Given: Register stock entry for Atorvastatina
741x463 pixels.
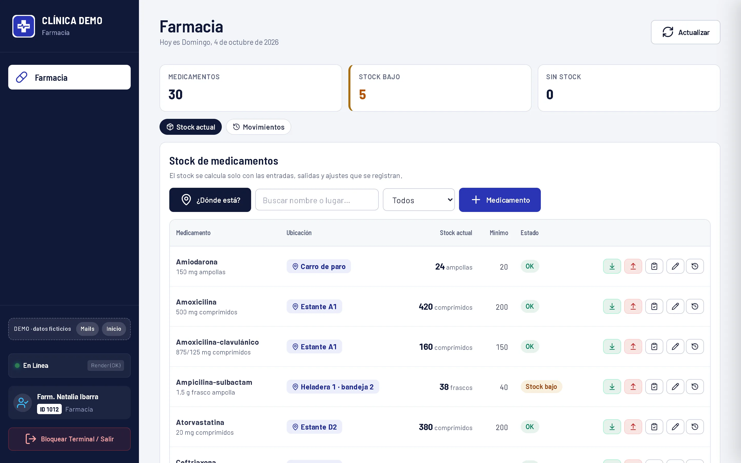Looking at the screenshot, I should (x=612, y=427).
